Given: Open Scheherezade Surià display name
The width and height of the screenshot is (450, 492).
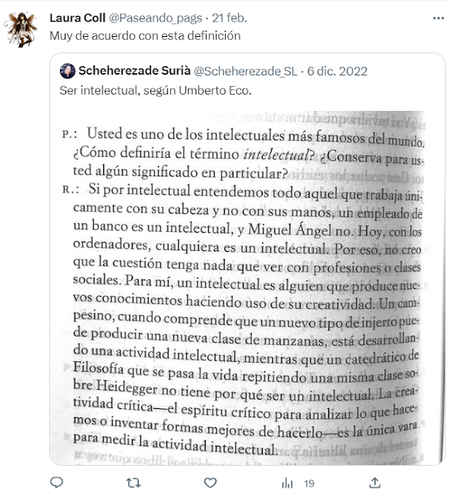Looking at the screenshot, I should pyautogui.click(x=134, y=71).
